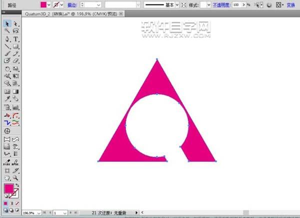Select the Warp tool
The height and width of the screenshot is (218, 300).
(7, 76)
